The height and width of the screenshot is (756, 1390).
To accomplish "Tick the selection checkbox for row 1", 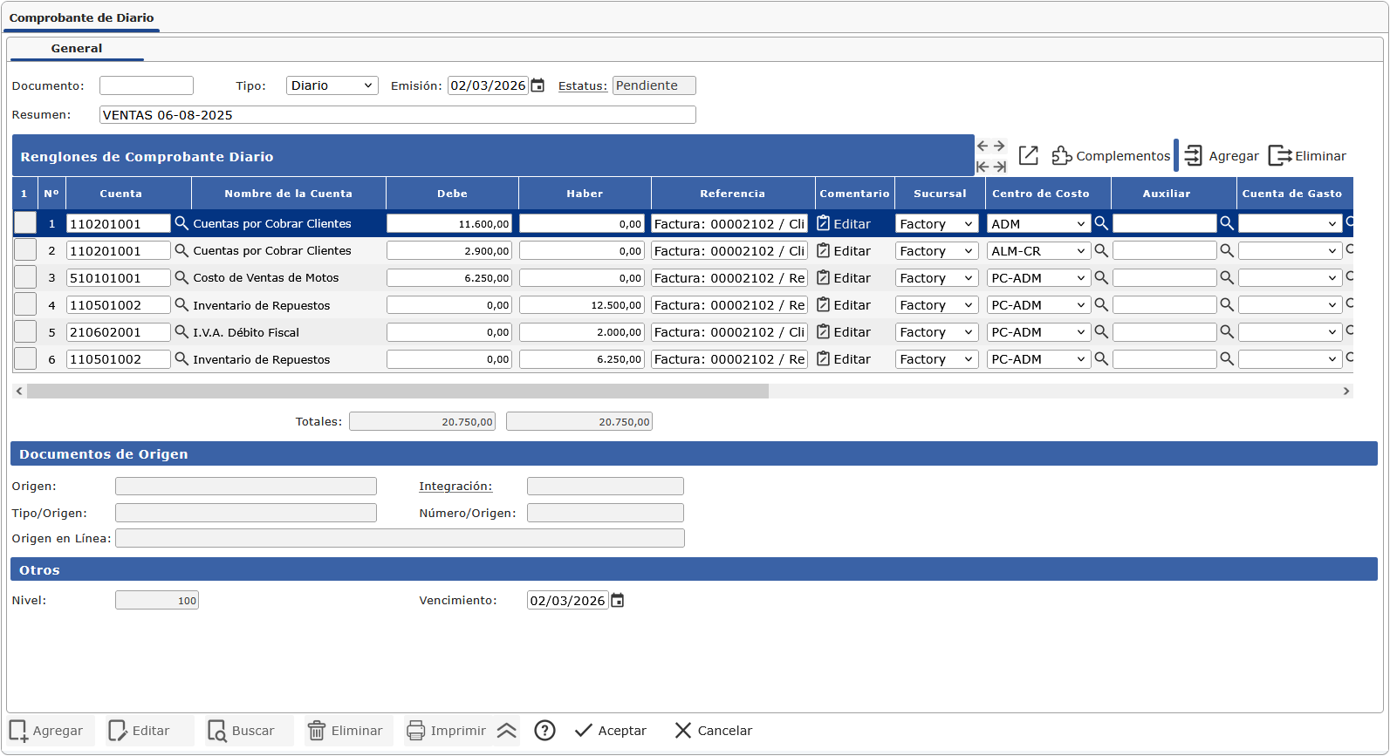I will 25,223.
